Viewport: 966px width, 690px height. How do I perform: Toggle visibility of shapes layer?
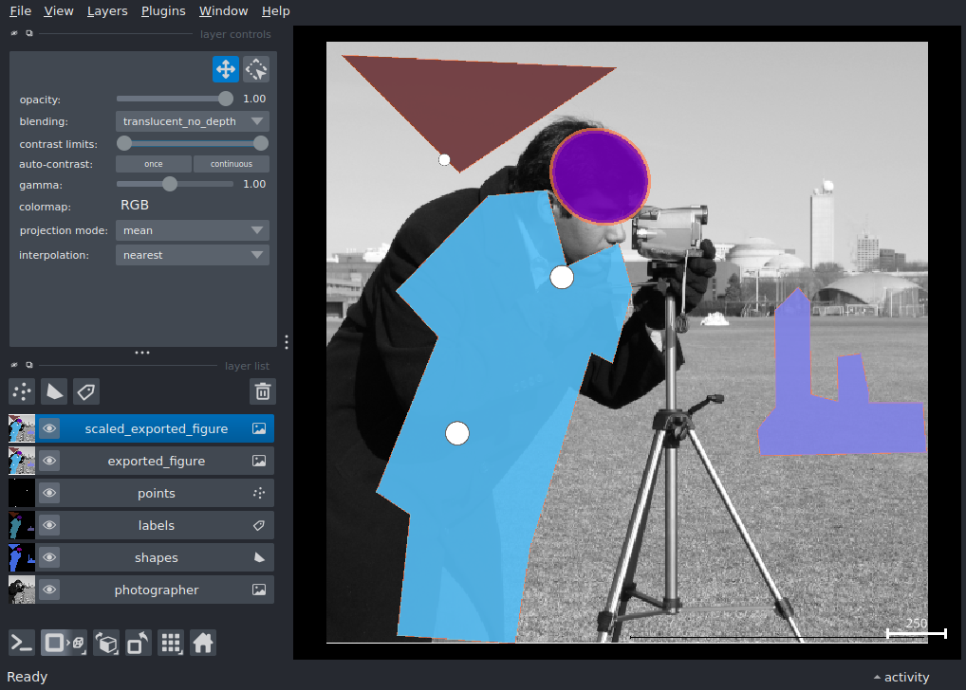tap(49, 557)
